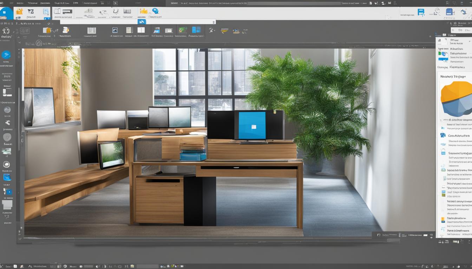Click the blue tab under the ribbon
472x269 pixels.
tap(141, 22)
